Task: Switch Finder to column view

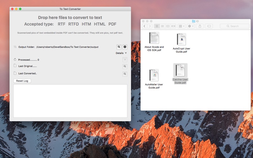Action: (168, 26)
